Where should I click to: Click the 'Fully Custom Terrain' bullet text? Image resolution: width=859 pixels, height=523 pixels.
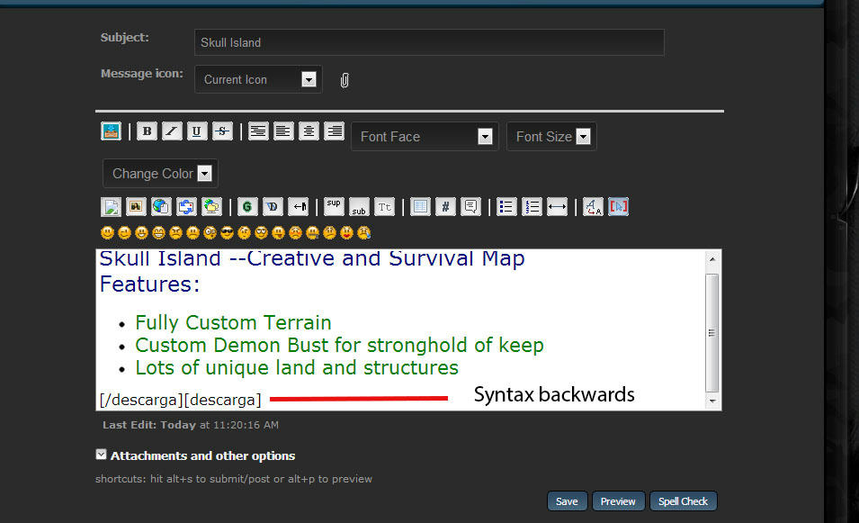(x=233, y=323)
